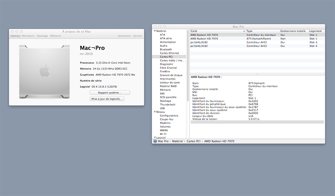335x196 pixels.
Task: Click AMD Radeon HD 7970 in path bar
Action: coord(219,141)
